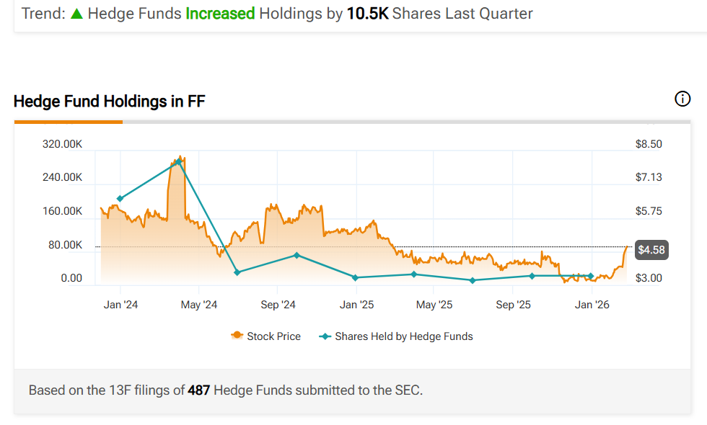Select the orange highlighted tab bar segment
This screenshot has width=707, height=425.
(69, 122)
